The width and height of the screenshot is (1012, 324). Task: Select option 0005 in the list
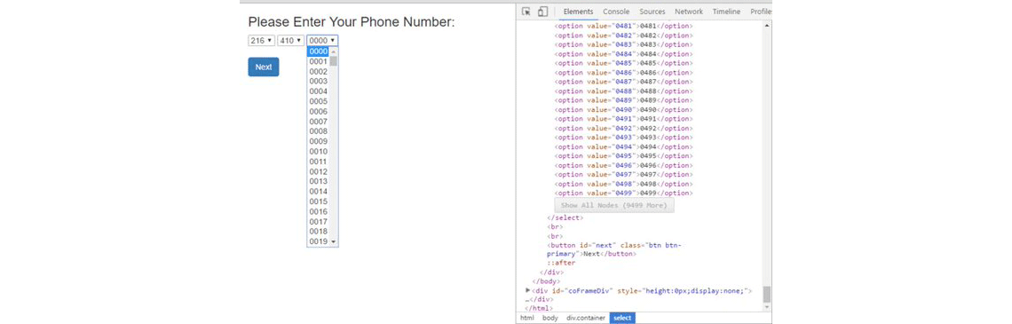(x=318, y=101)
